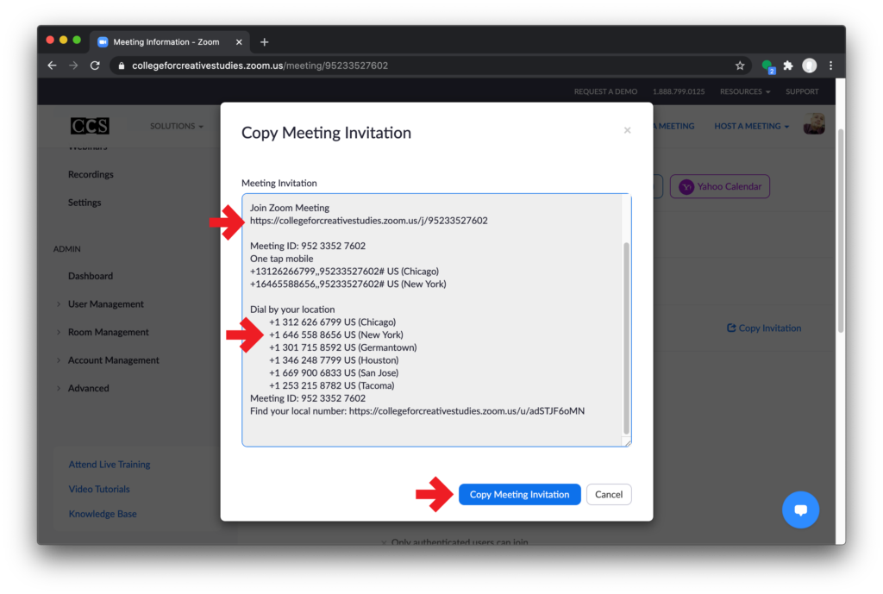
Task: Open the HOST A MEETING dropdown
Action: (x=749, y=126)
